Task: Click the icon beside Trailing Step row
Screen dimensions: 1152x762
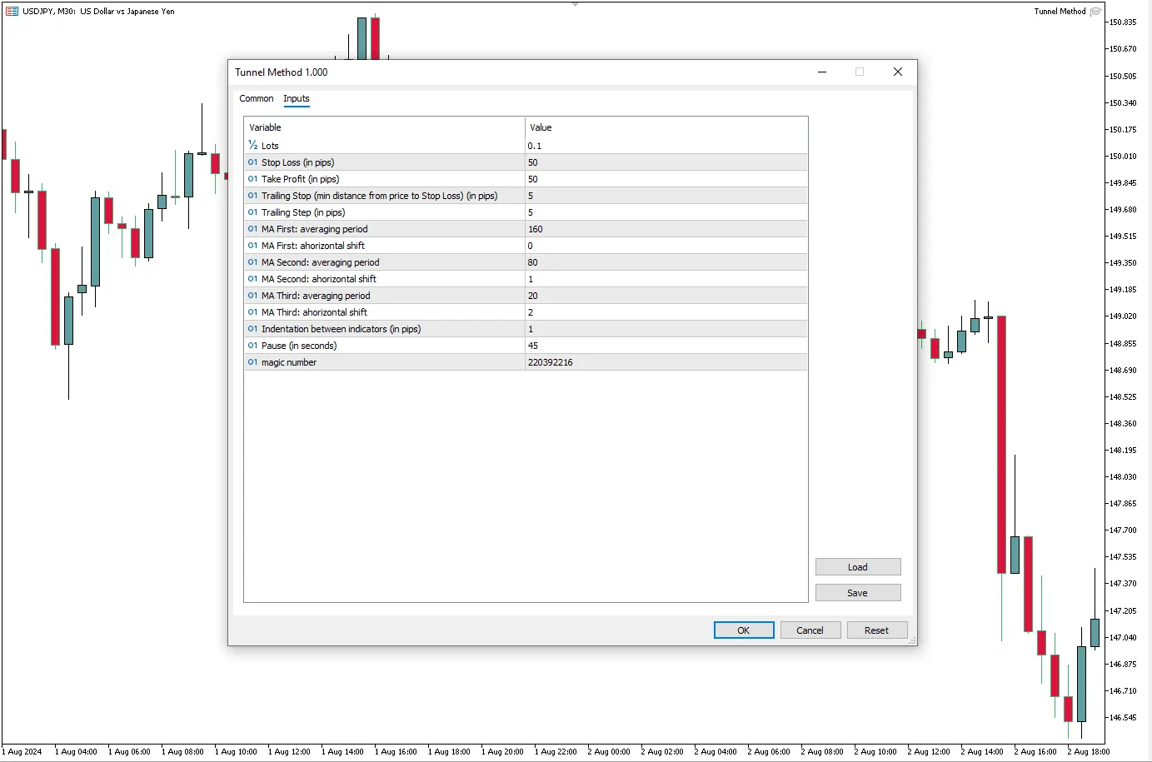Action: (x=252, y=212)
